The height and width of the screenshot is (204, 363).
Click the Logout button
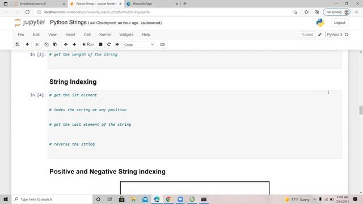340,23
